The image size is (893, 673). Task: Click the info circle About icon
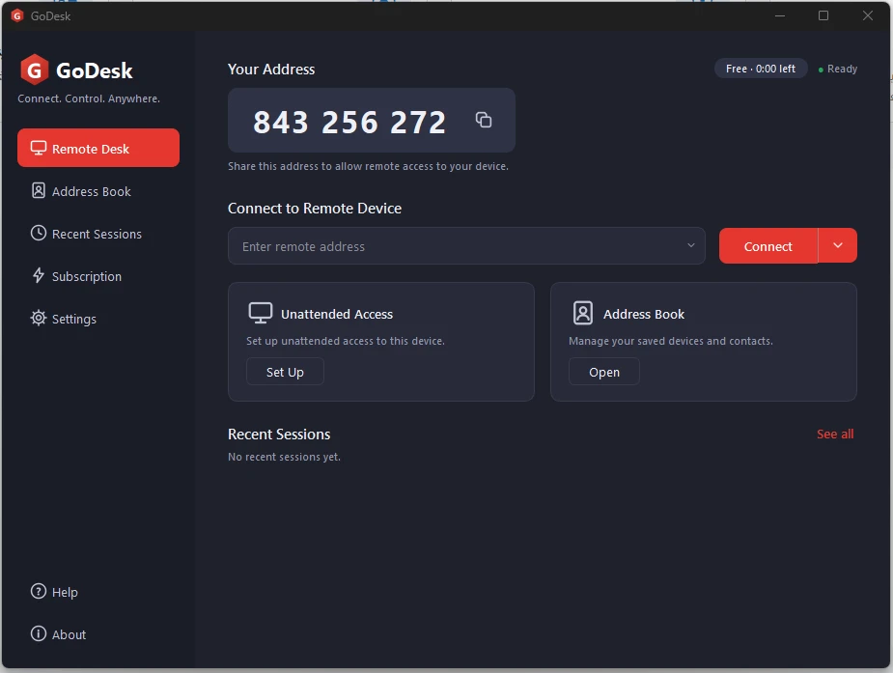pos(39,633)
